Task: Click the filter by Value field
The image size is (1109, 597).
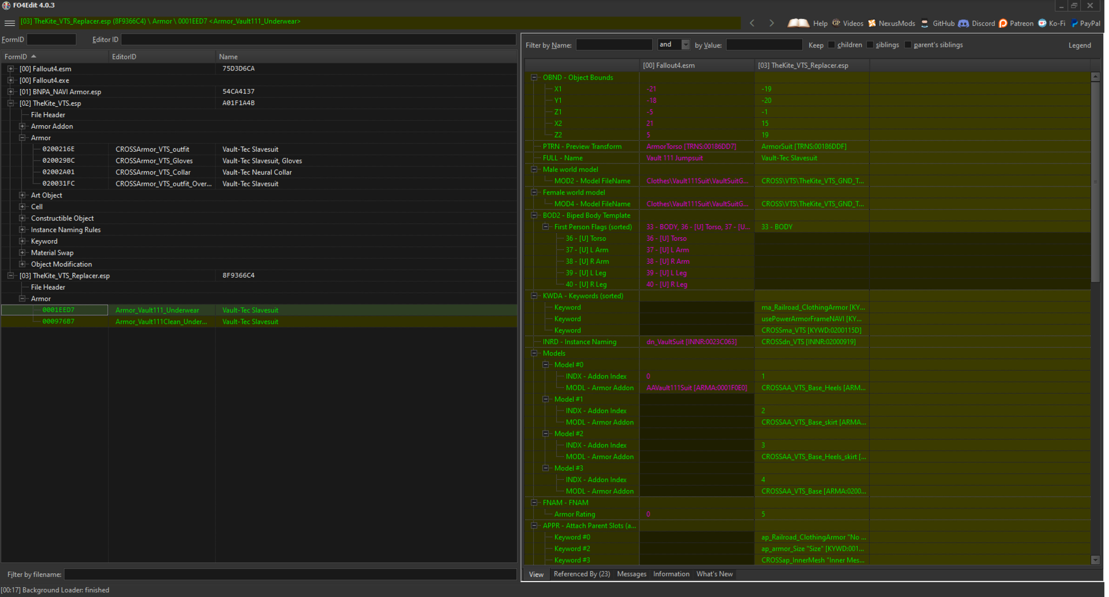Action: [x=764, y=45]
